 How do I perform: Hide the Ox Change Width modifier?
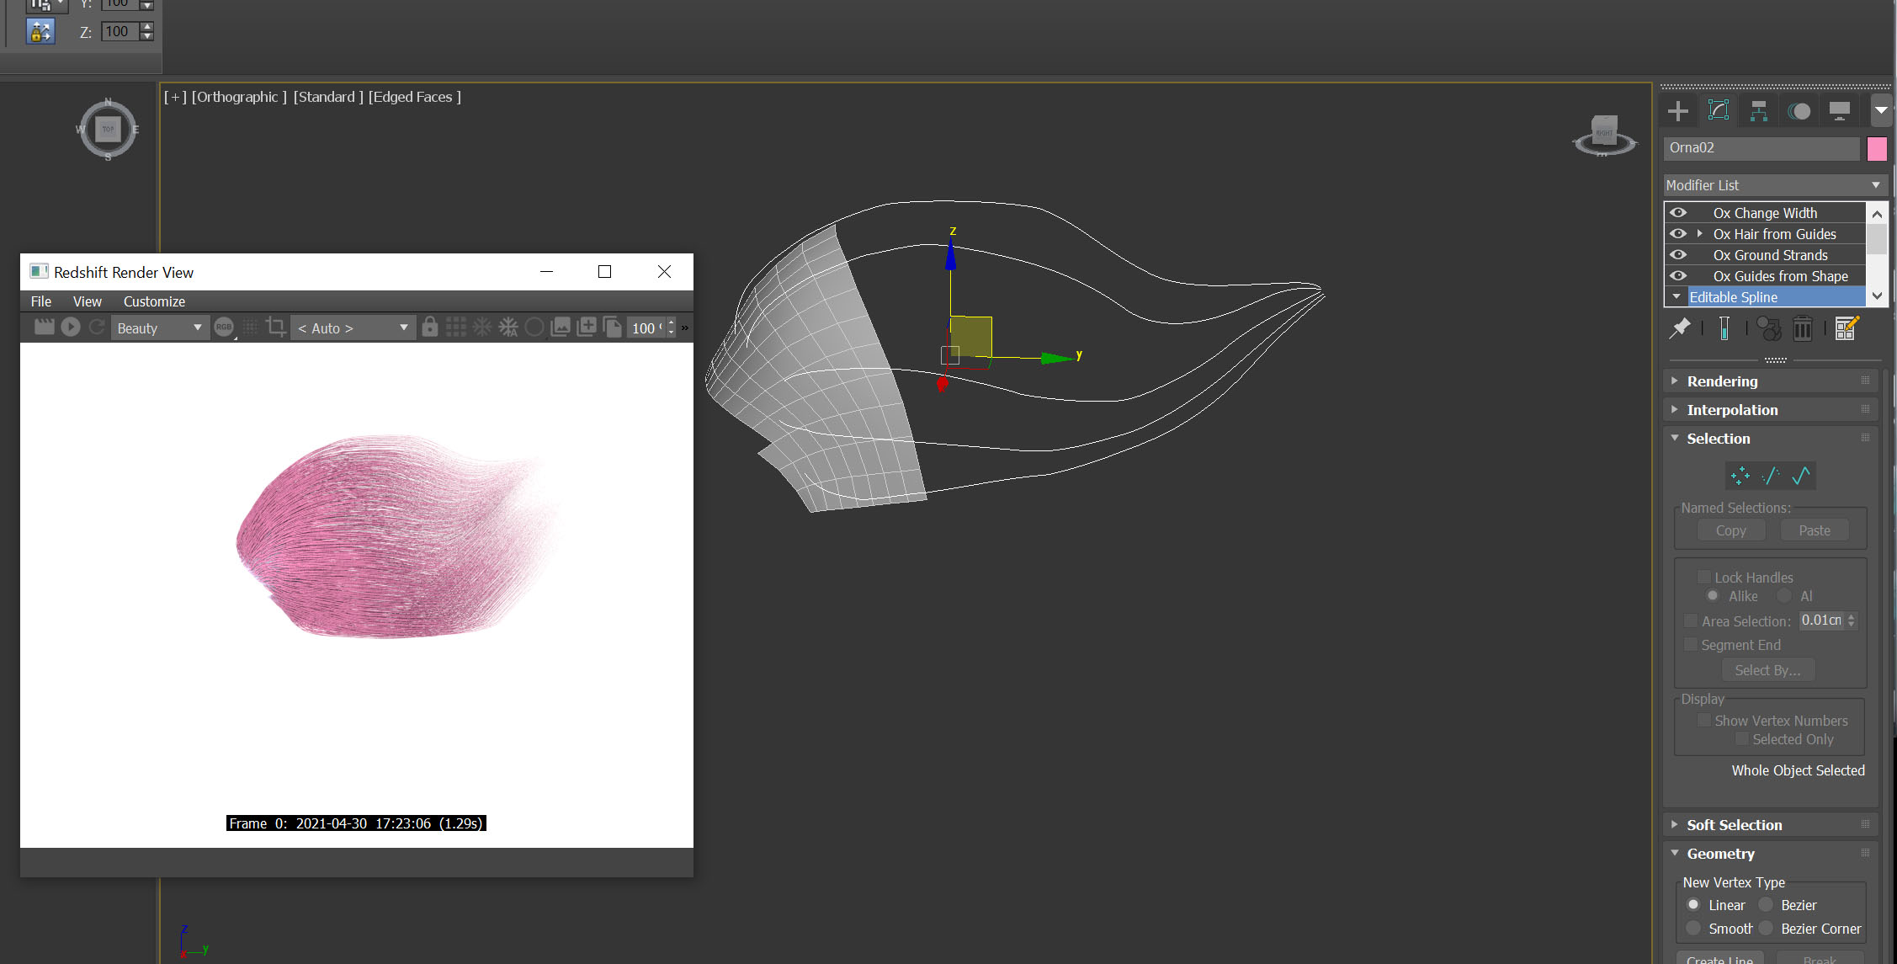(x=1678, y=213)
